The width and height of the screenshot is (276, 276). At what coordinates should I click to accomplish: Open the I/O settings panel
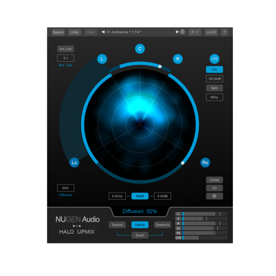tap(214, 188)
